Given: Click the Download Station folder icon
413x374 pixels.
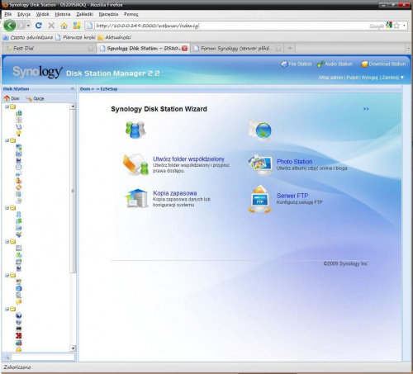Looking at the screenshot, I should tap(364, 64).
